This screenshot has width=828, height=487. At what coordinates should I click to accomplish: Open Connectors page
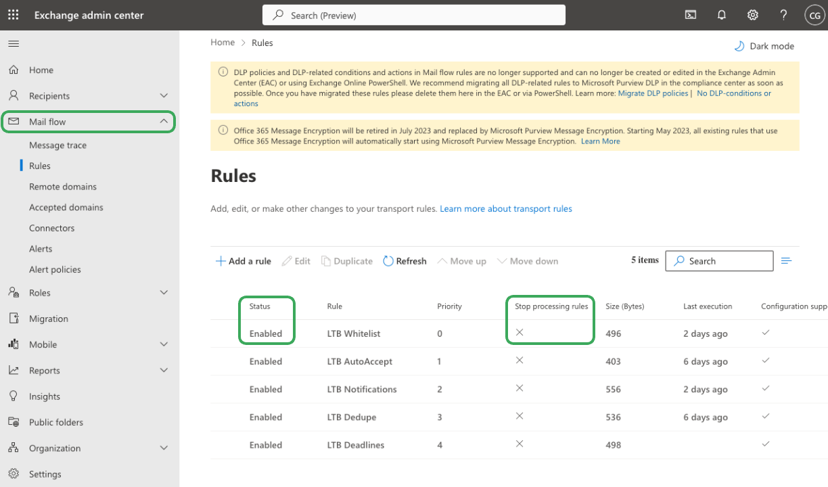[51, 228]
